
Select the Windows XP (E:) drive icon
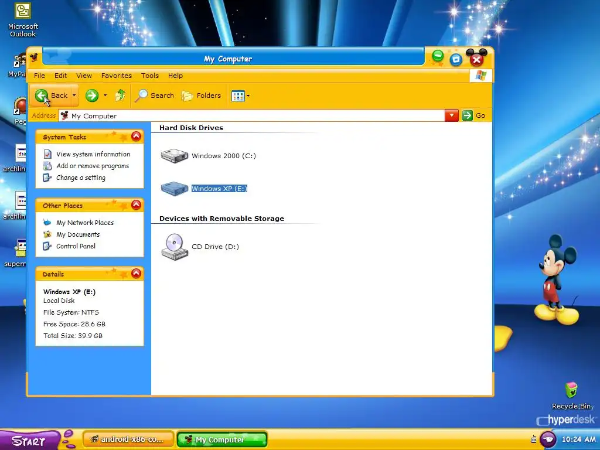[x=175, y=188]
